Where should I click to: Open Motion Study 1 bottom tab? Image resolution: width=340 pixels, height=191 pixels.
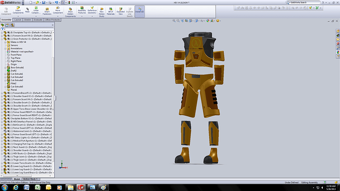tap(31, 179)
